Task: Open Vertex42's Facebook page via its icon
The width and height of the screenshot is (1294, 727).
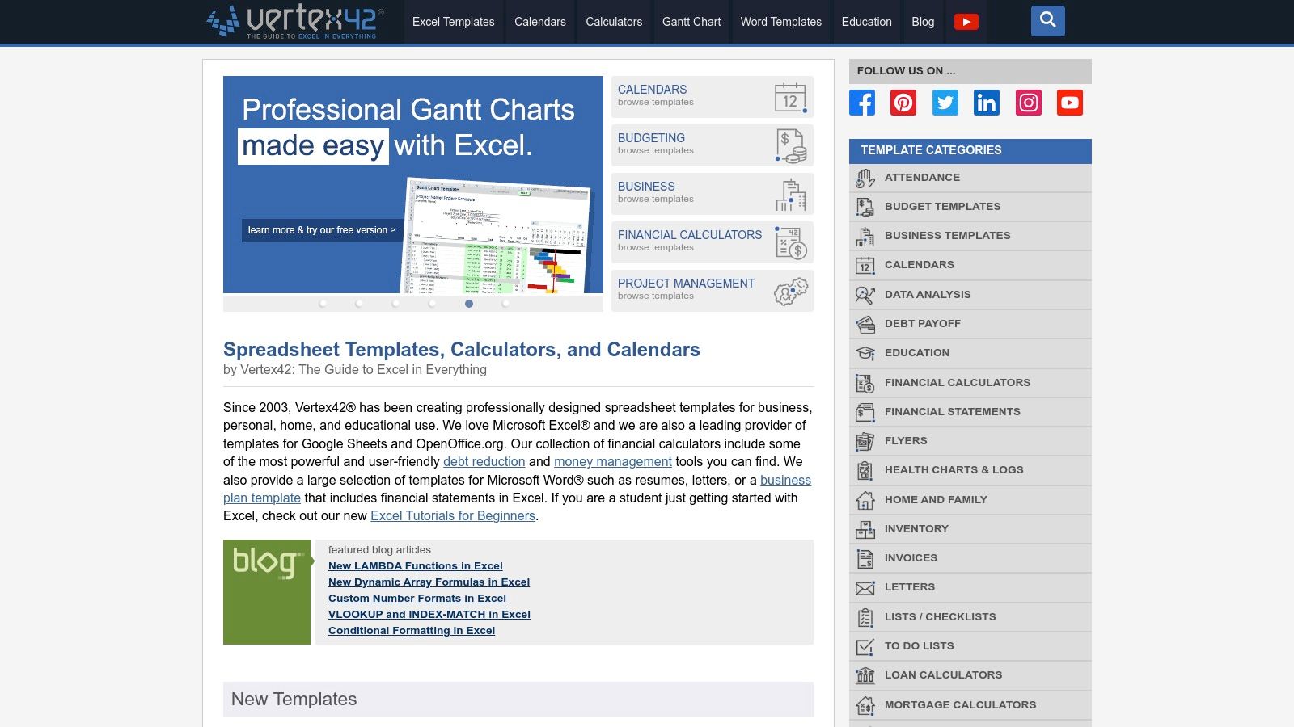Action: pos(862,103)
